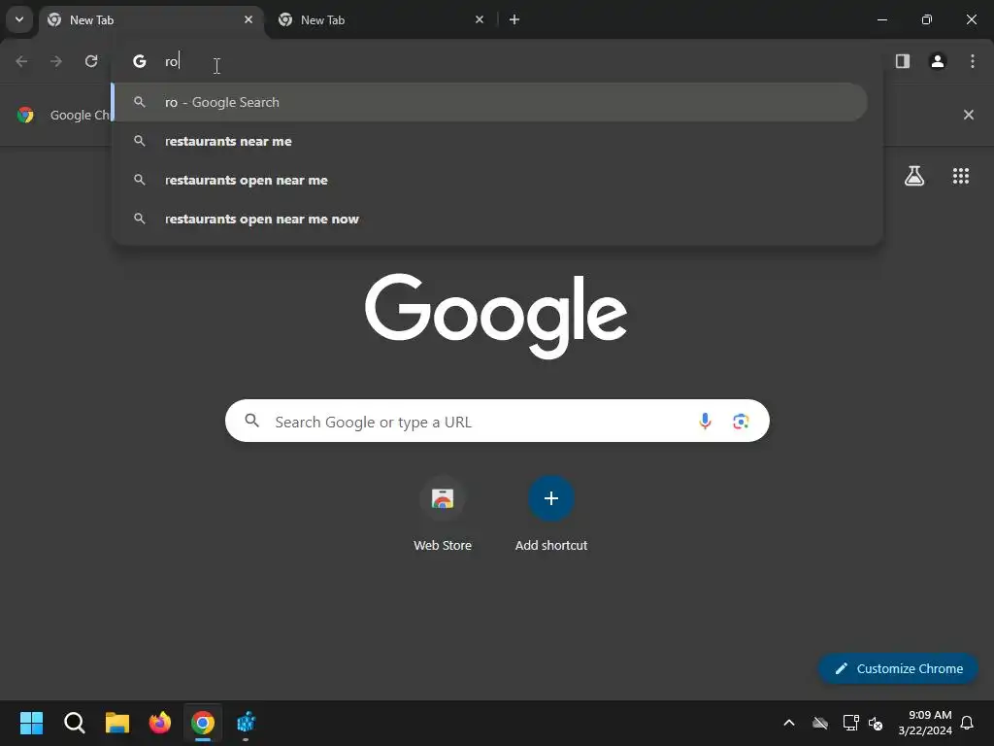Screen dimensions: 994x746
Task: Open Search Labs flask icon
Action: click(x=914, y=176)
